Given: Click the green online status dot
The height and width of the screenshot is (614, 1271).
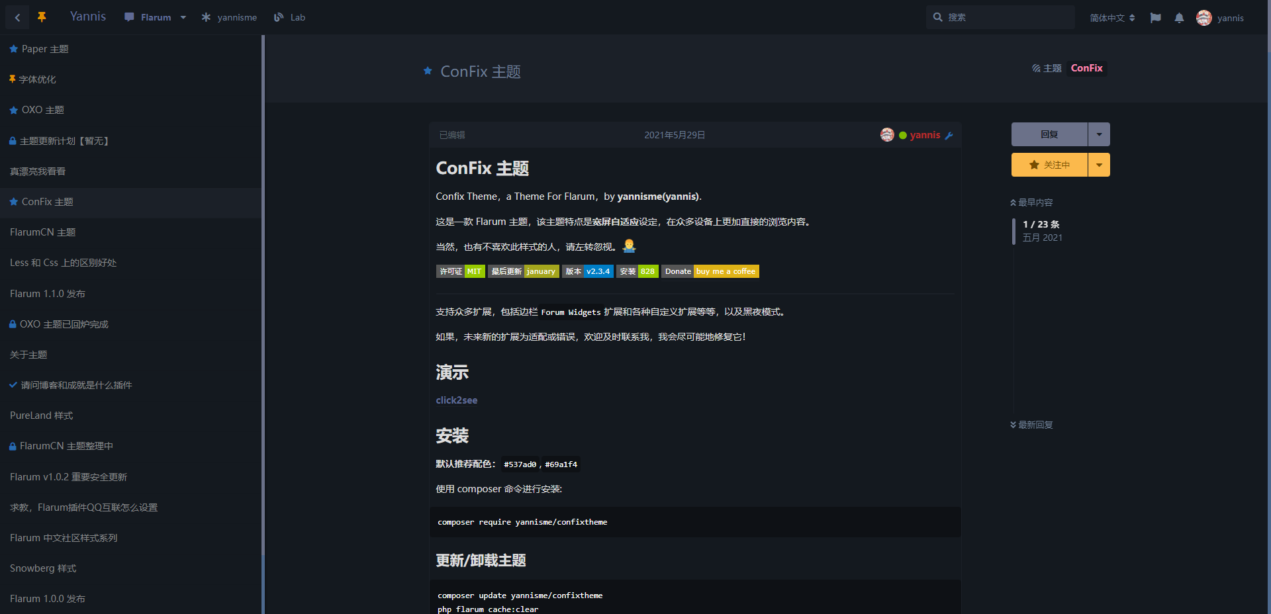Looking at the screenshot, I should [903, 136].
